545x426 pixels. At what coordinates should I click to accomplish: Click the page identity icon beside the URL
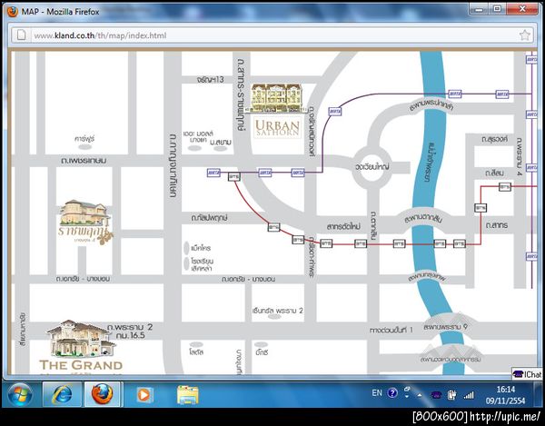click(22, 35)
